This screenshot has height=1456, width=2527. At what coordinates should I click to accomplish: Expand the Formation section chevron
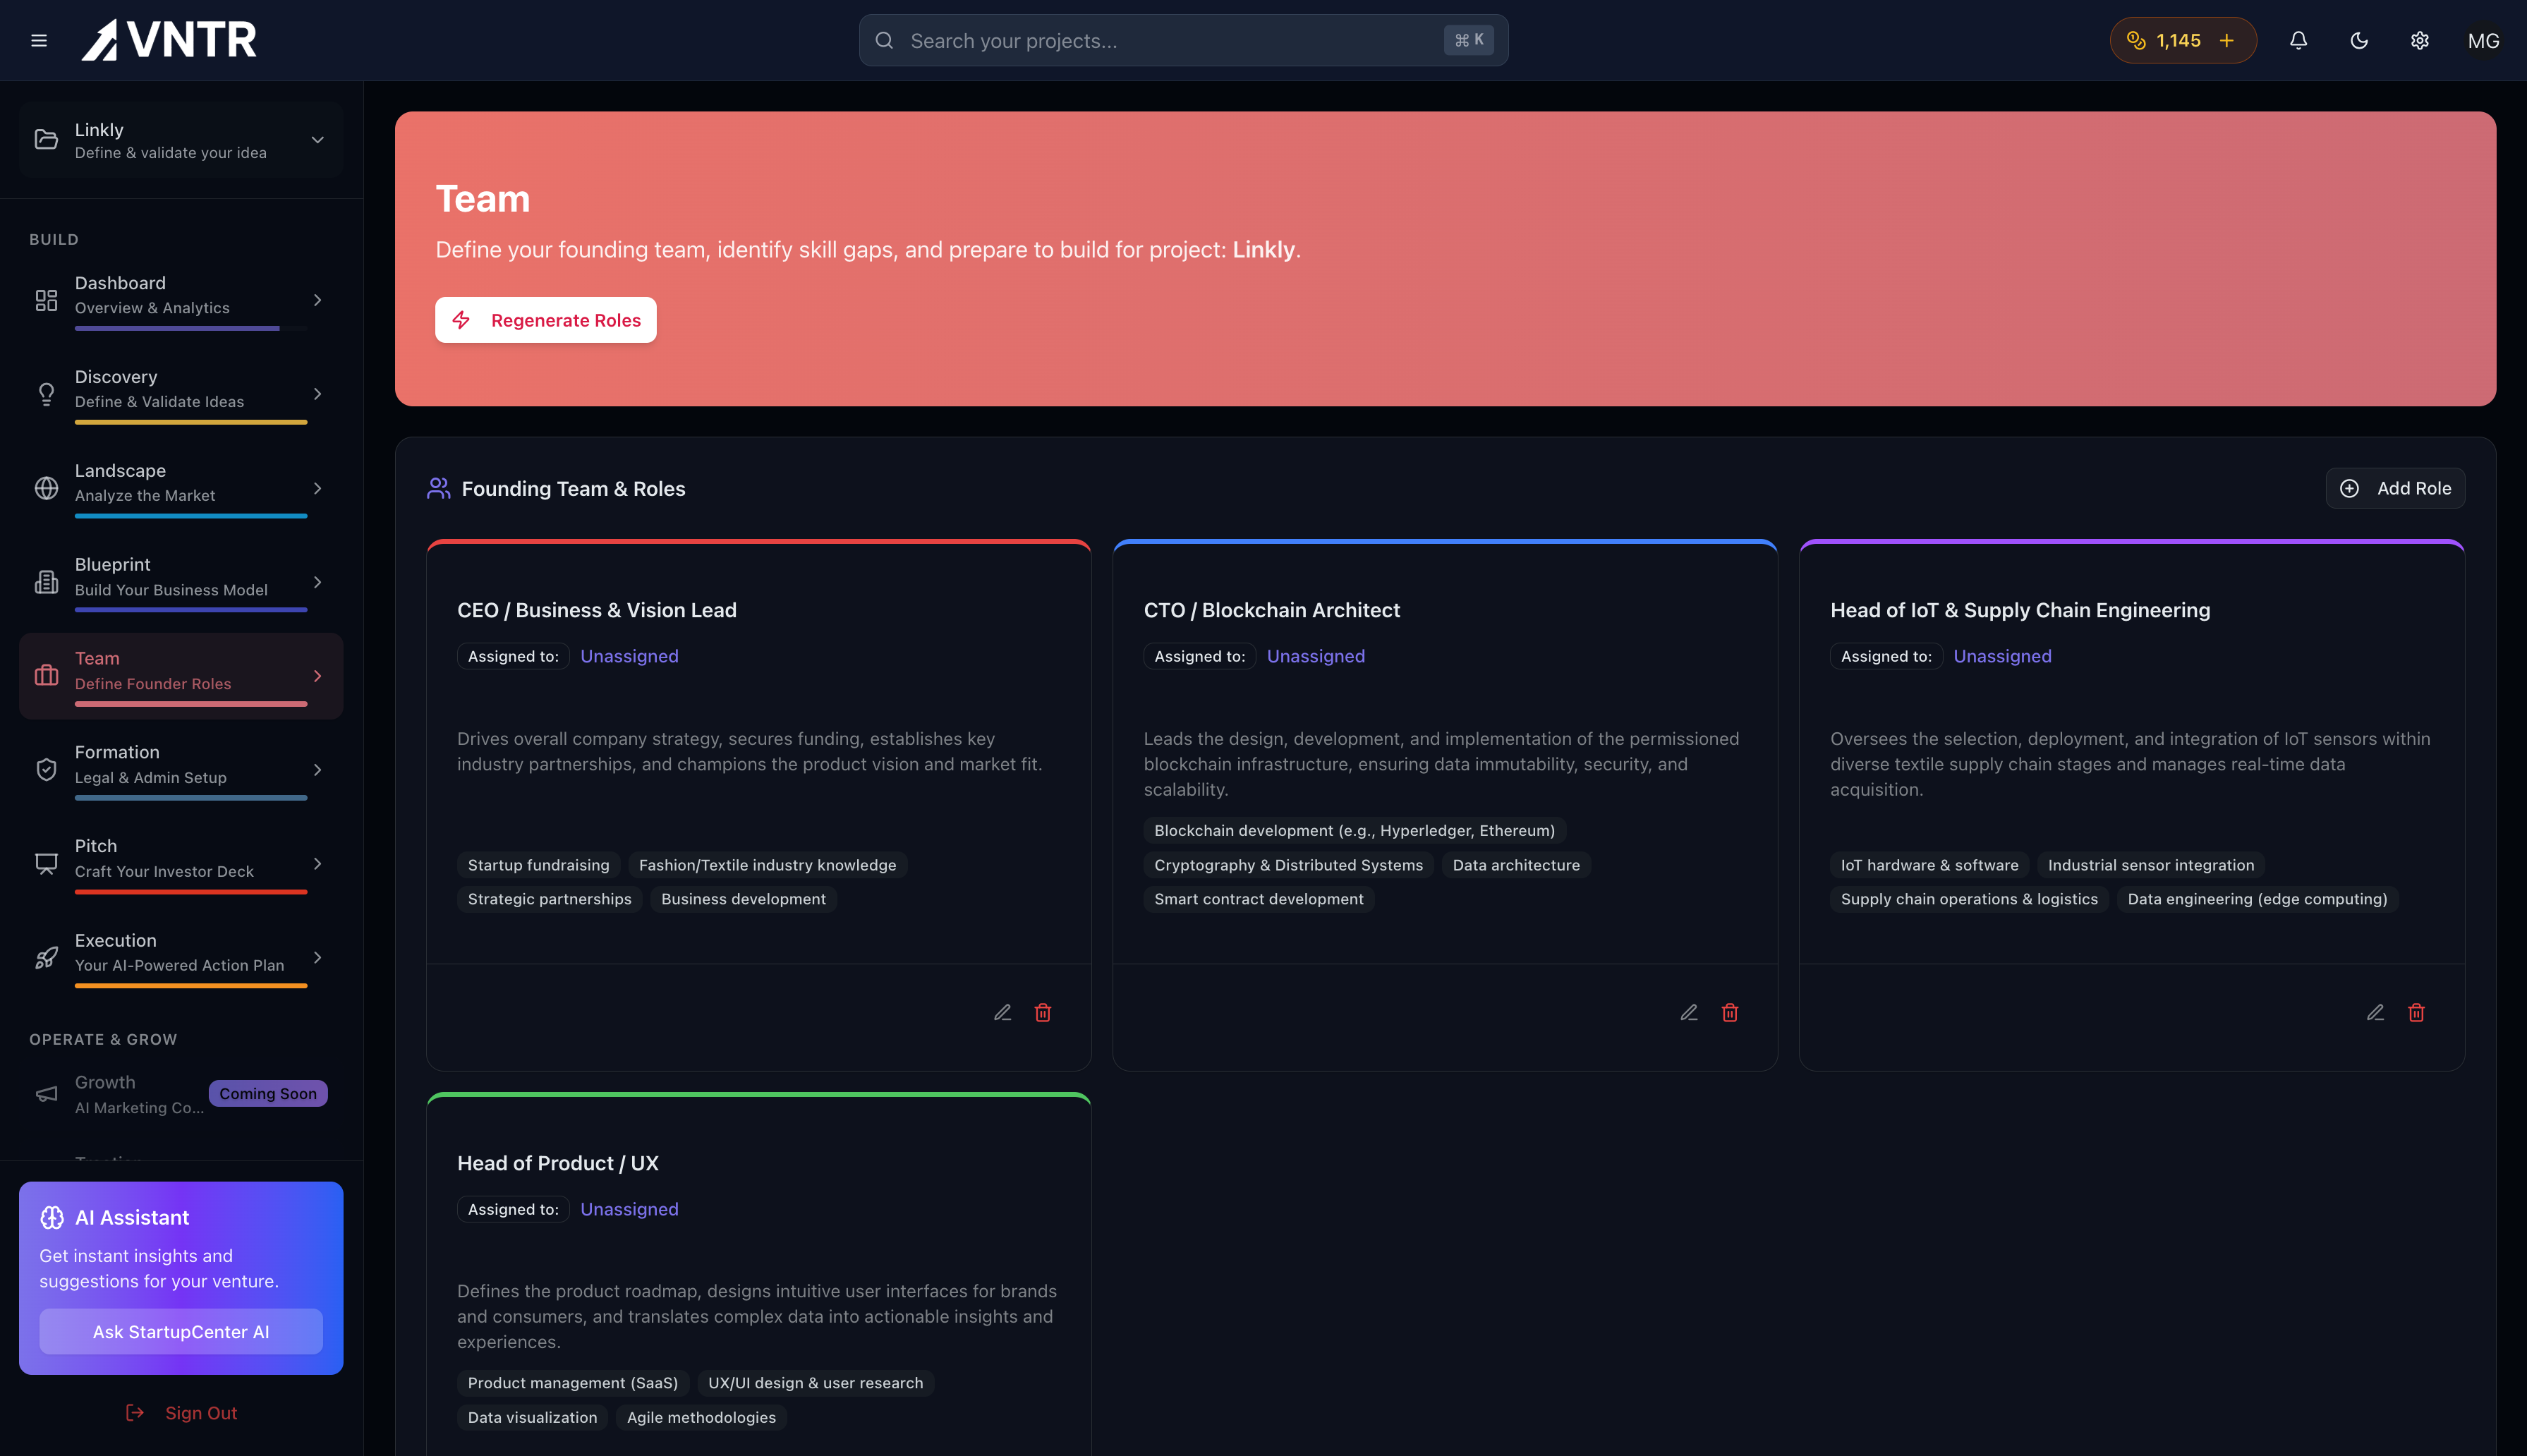[x=317, y=769]
